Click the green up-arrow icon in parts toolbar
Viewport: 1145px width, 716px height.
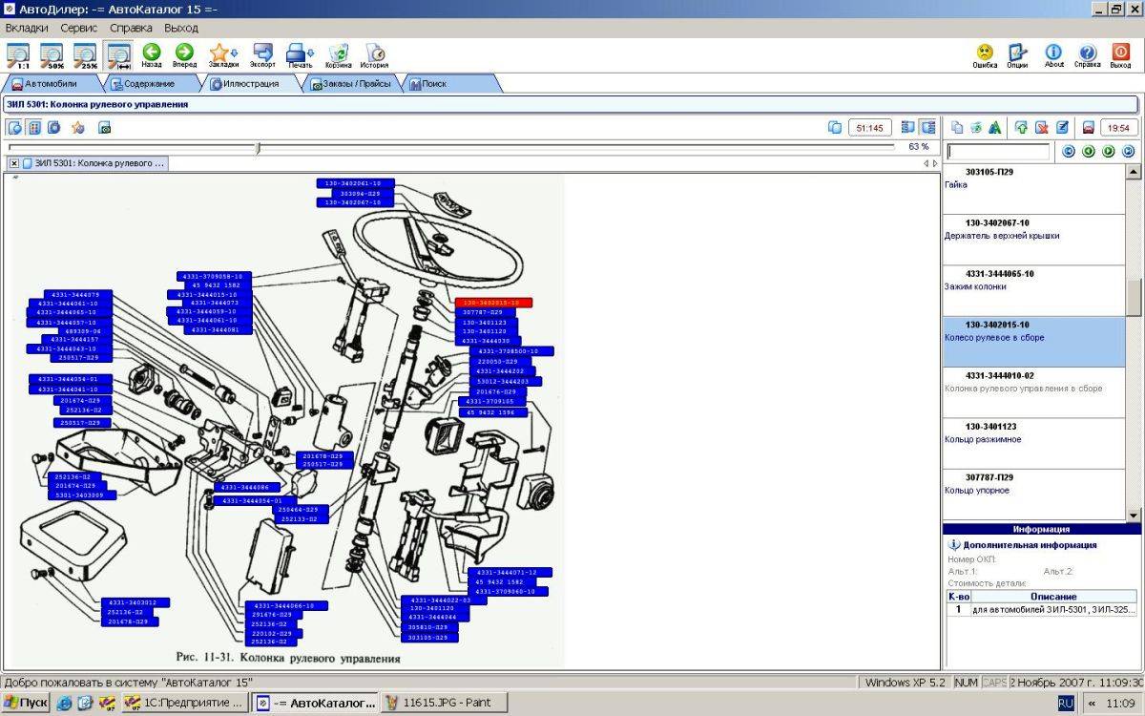pyautogui.click(x=1022, y=127)
